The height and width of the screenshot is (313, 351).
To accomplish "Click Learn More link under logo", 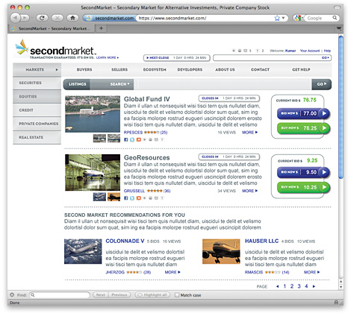I will click(108, 57).
